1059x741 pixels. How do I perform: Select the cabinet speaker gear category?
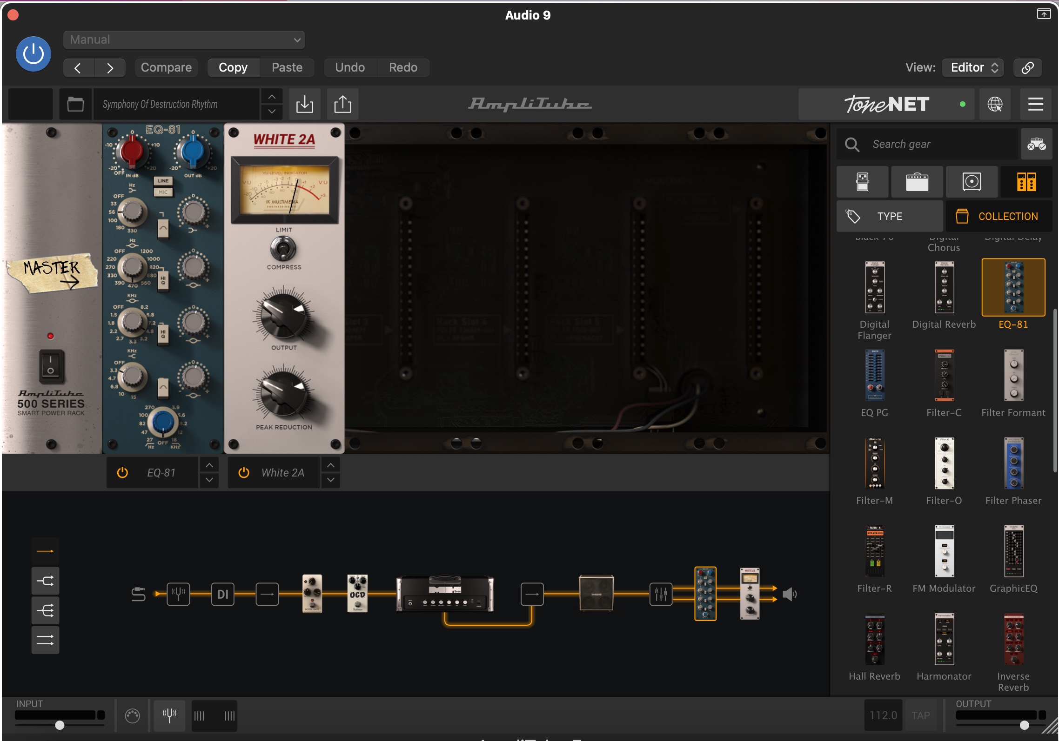[972, 182]
